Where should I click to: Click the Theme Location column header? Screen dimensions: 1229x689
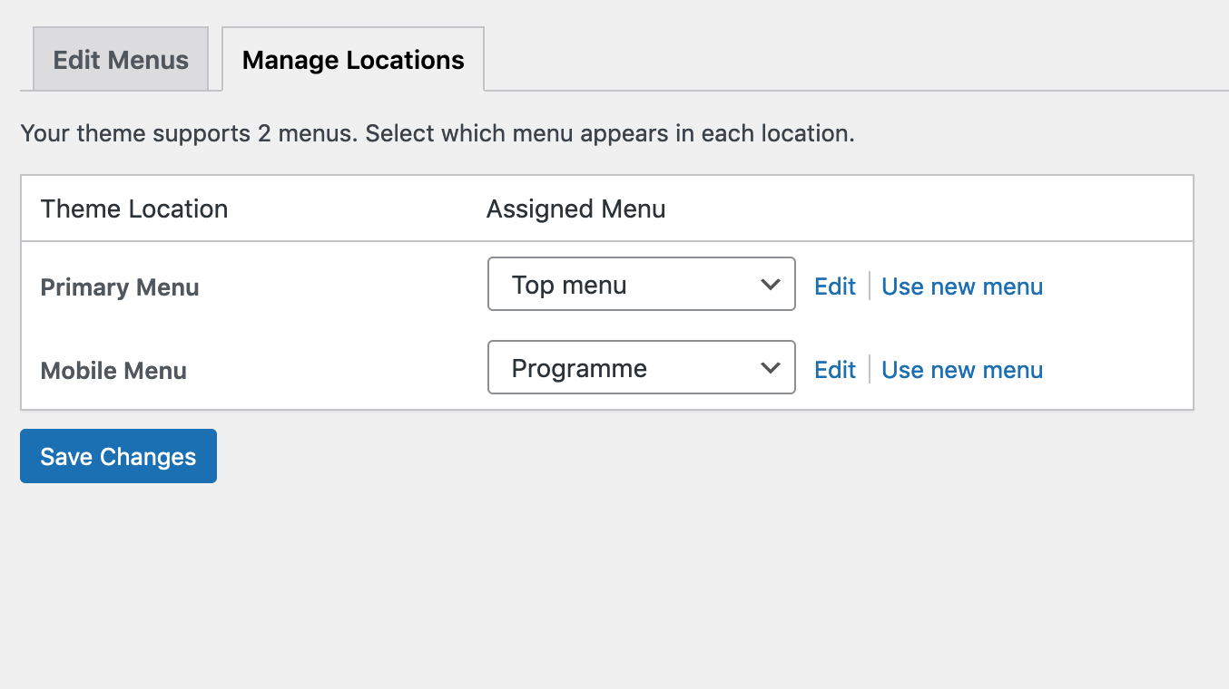134,209
